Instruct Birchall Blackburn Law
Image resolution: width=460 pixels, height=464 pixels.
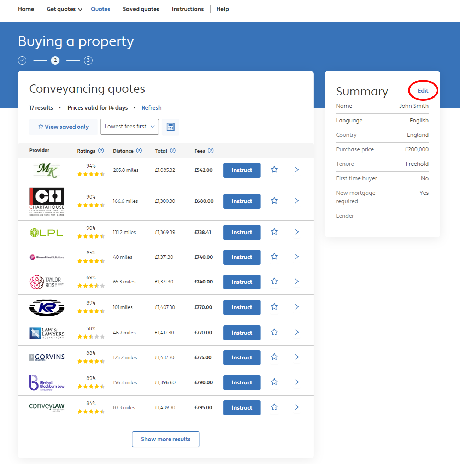coord(242,383)
